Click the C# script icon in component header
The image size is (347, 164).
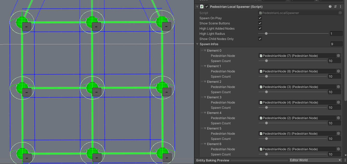202,6
